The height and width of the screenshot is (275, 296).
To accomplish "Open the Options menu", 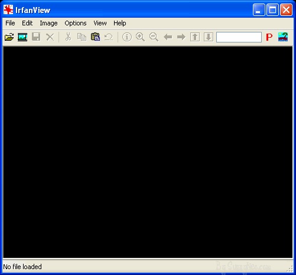I will (76, 23).
